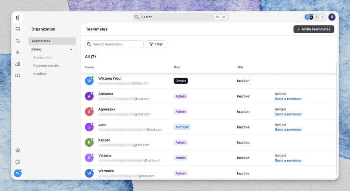Click the Role column header
Screen dimensions: 350x191
click(x=177, y=67)
